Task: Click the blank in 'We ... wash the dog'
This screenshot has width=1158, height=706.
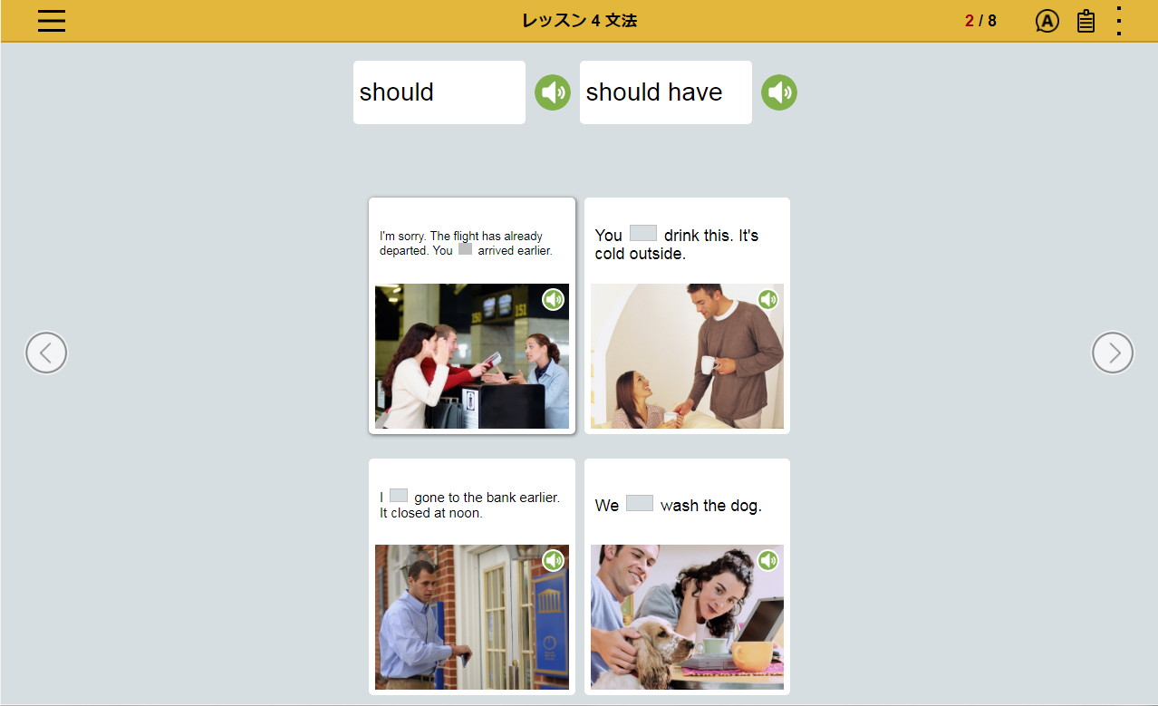Action: point(640,503)
